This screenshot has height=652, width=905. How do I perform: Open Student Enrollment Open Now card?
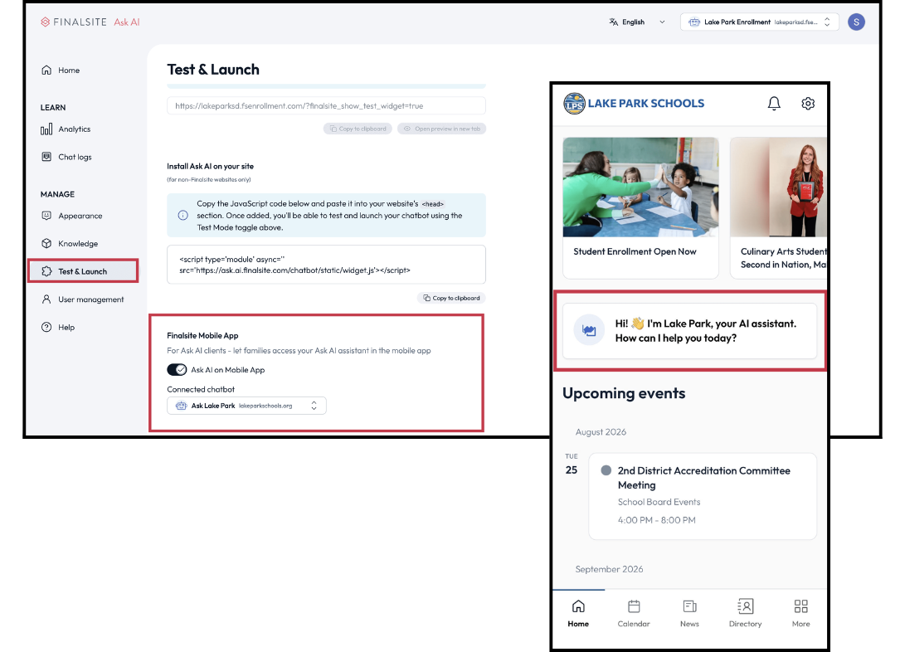[x=640, y=207]
